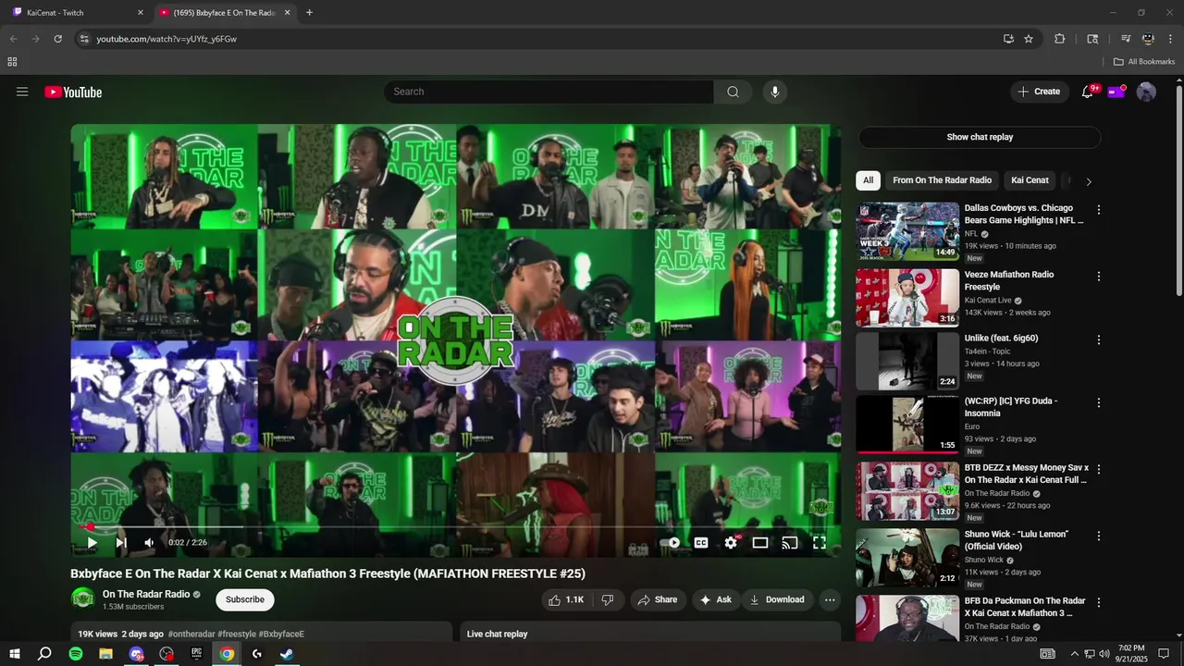Start voice search with microphone icon
The image size is (1184, 666).
[775, 92]
